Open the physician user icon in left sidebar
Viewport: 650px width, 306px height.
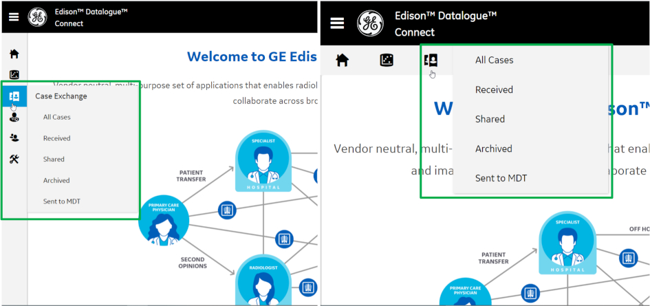[14, 118]
